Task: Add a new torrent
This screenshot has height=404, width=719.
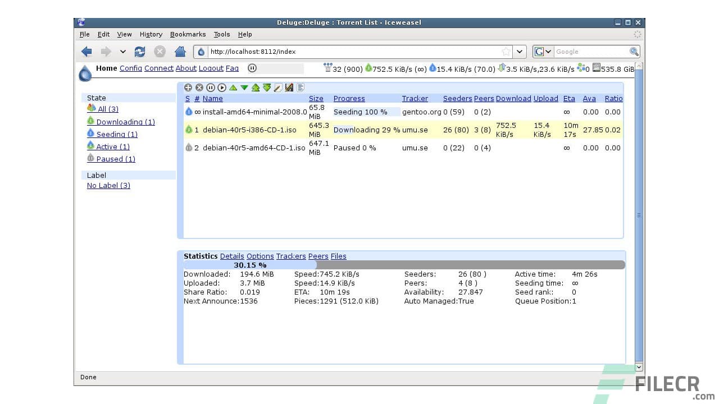Action: [x=188, y=88]
